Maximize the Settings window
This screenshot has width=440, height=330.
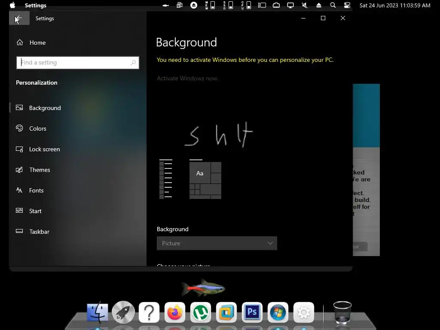point(323,18)
